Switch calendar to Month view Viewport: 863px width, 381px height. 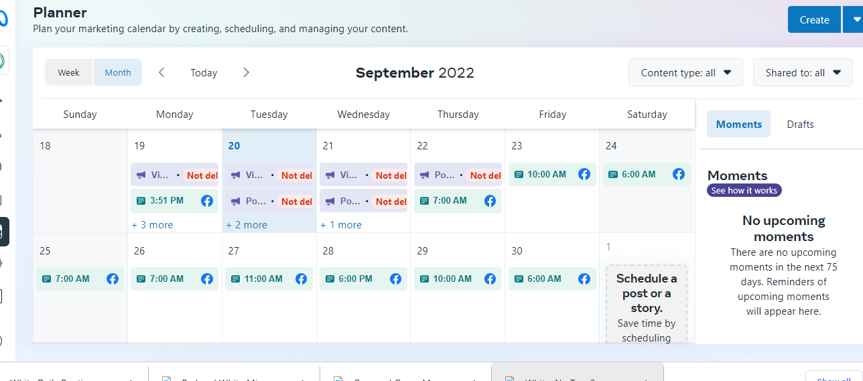coord(118,72)
